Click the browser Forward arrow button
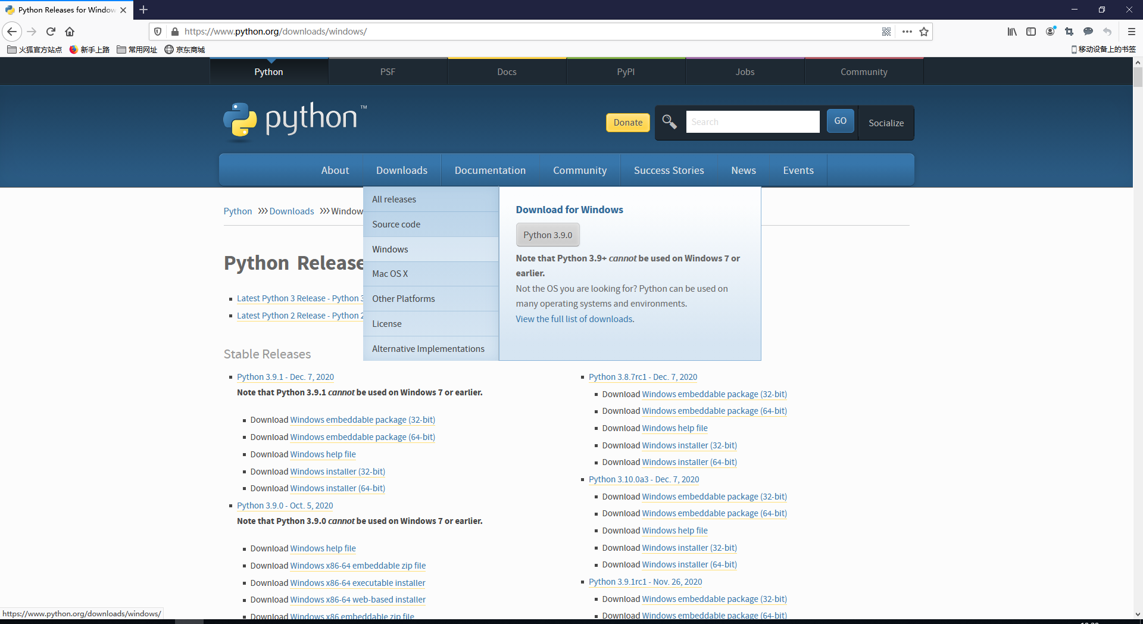The image size is (1143, 624). pos(32,32)
